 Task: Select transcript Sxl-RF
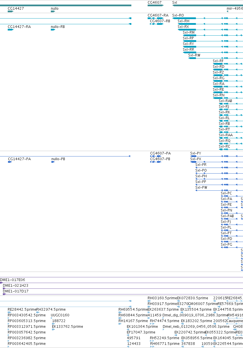click(x=218, y=61)
